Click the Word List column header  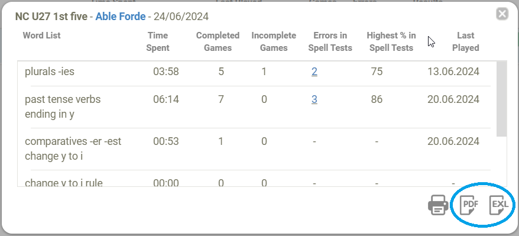click(x=42, y=35)
